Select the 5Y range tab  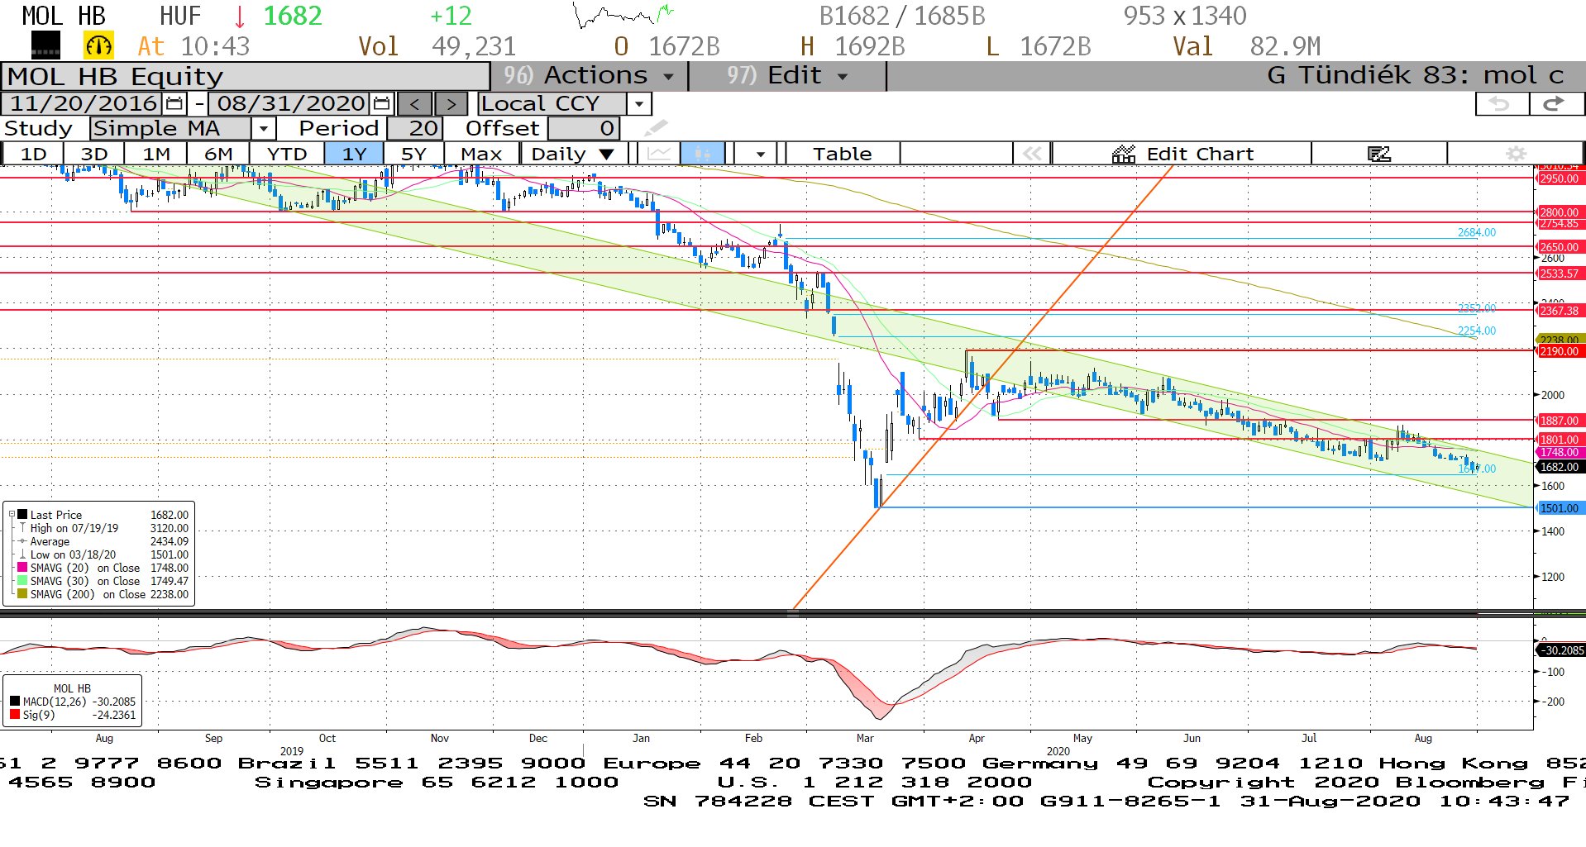pyautogui.click(x=413, y=154)
